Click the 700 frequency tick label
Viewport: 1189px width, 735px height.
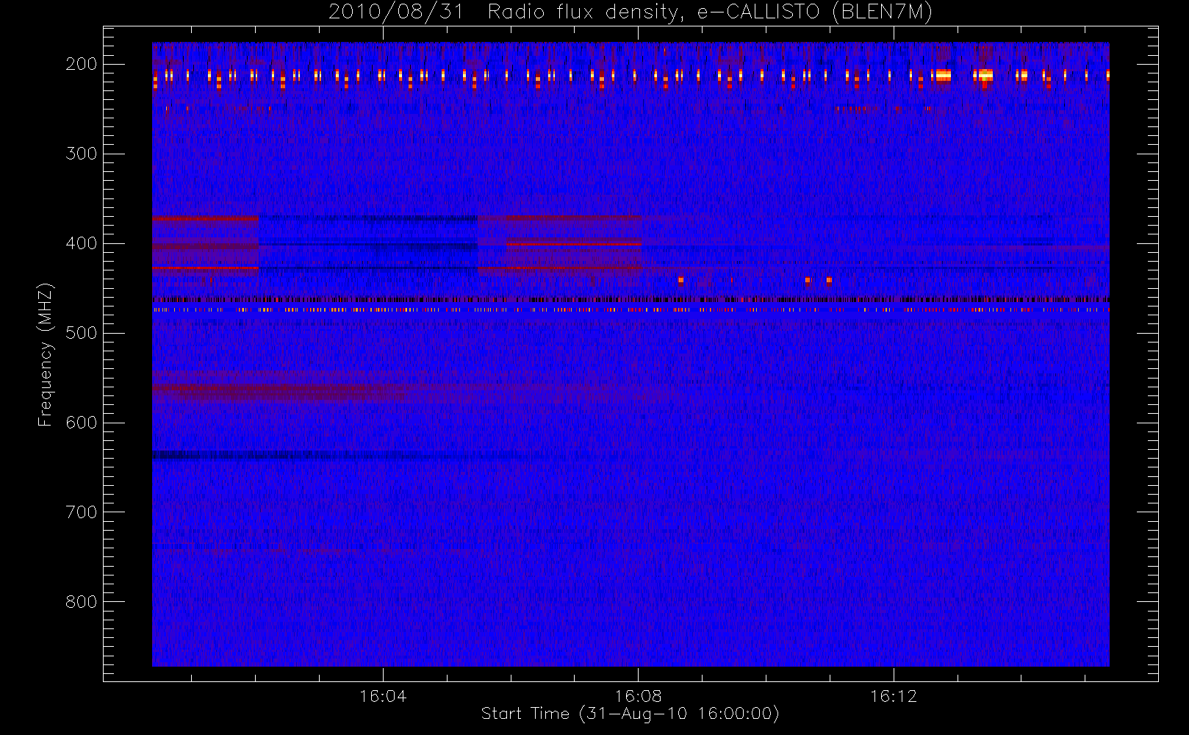[82, 512]
